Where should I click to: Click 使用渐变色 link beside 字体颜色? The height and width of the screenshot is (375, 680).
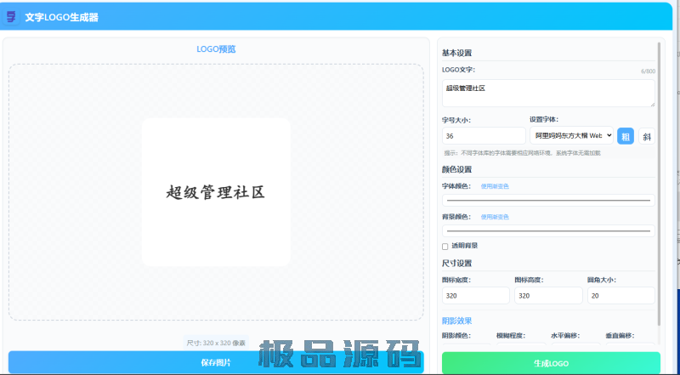(x=495, y=185)
